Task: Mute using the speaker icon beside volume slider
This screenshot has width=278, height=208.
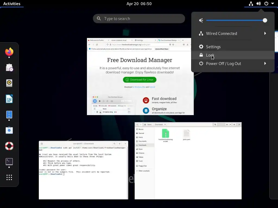Action: [201, 20]
